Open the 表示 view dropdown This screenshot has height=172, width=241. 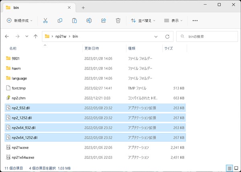173,20
